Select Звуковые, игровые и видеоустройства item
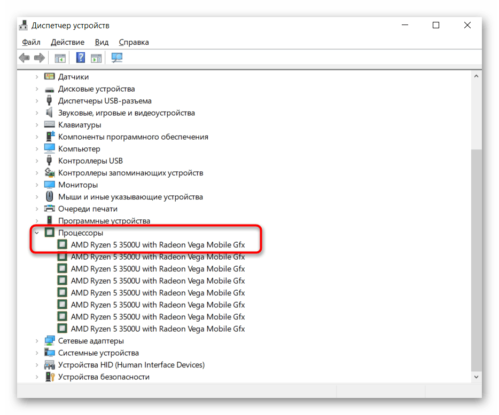 coord(126,113)
